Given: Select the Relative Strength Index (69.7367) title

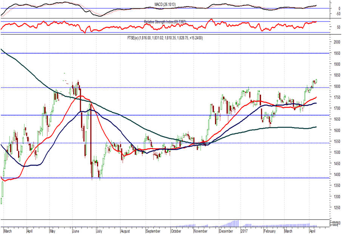Looking at the screenshot, I should [165, 22].
